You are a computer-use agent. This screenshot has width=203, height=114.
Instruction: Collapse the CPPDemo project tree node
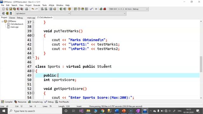[2, 21]
